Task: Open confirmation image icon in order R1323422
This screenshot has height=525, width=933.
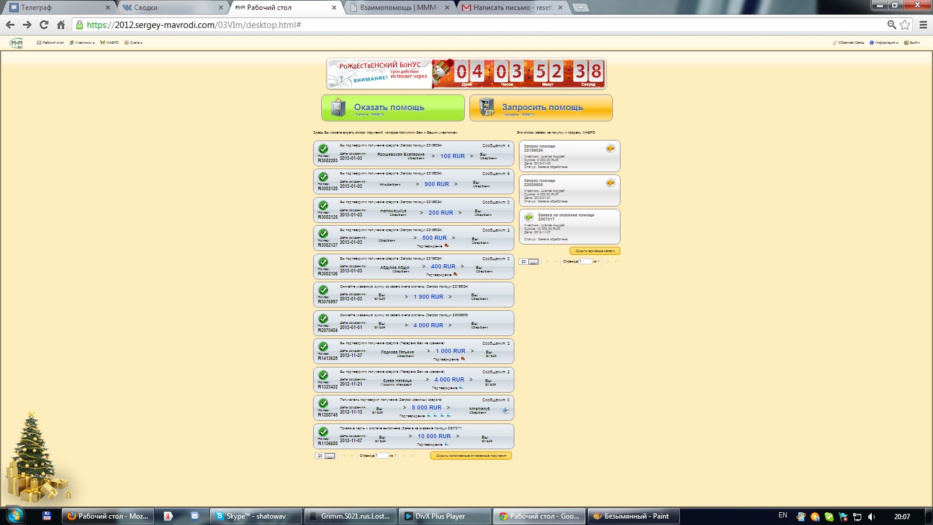Action: (x=461, y=387)
